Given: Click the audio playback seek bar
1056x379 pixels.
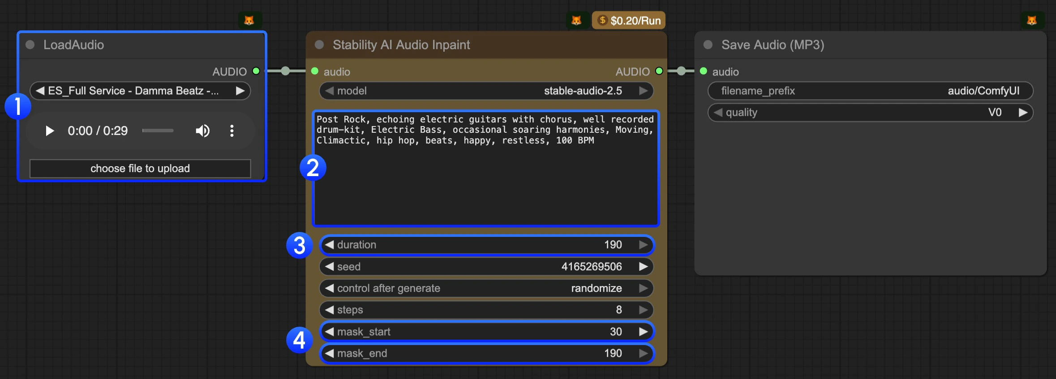Looking at the screenshot, I should [158, 131].
